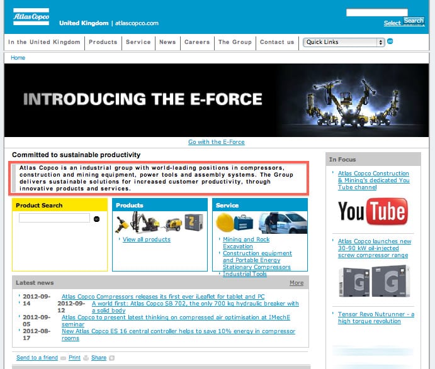Open the Products menu item
The width and height of the screenshot is (435, 369).
[x=103, y=42]
